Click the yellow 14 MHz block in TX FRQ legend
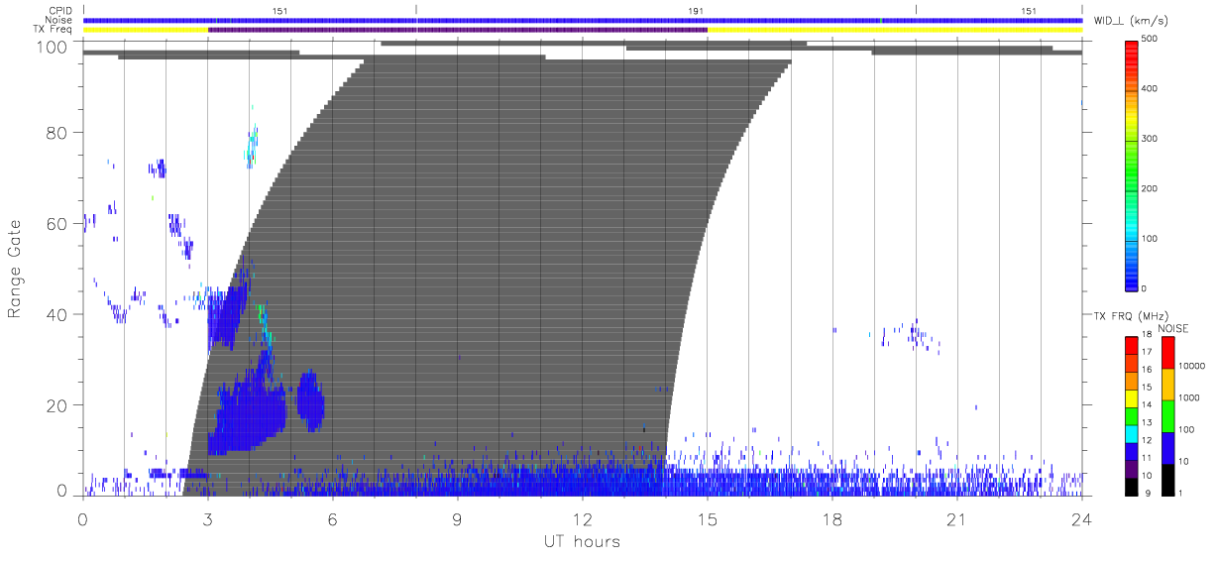The height and width of the screenshot is (562, 1217). click(x=1131, y=398)
